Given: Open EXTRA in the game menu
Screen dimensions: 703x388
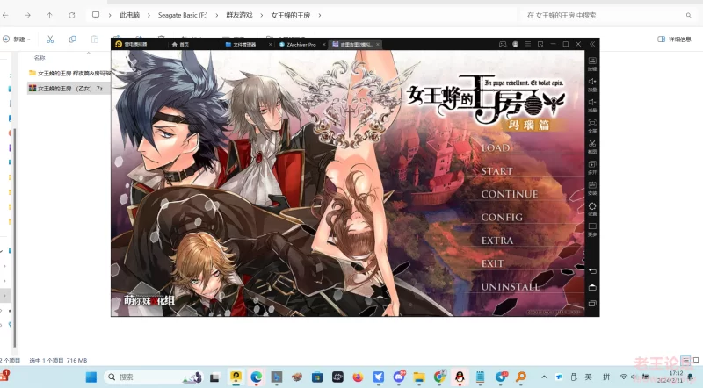Looking at the screenshot, I should tap(497, 241).
